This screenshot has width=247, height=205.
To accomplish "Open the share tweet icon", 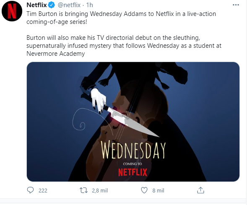I will coord(200,190).
